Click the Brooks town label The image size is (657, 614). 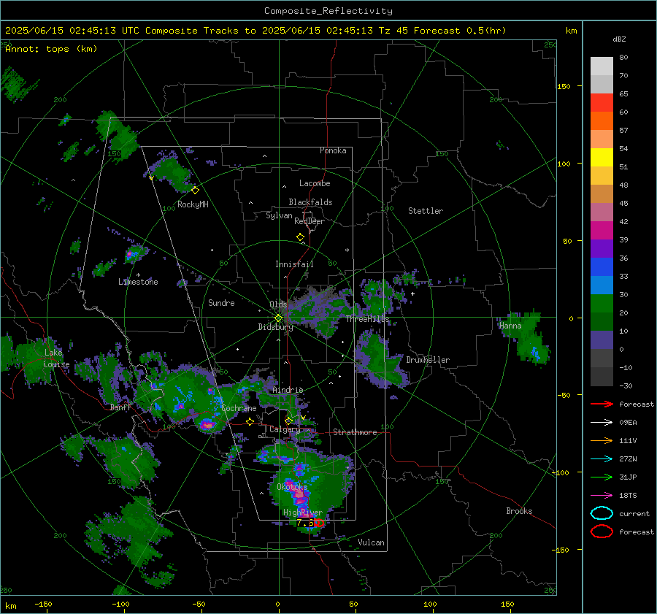(x=519, y=511)
